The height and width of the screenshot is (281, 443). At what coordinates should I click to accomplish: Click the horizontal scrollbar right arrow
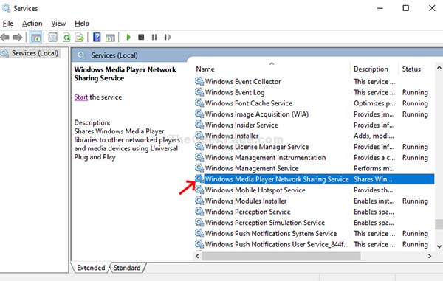[430, 256]
